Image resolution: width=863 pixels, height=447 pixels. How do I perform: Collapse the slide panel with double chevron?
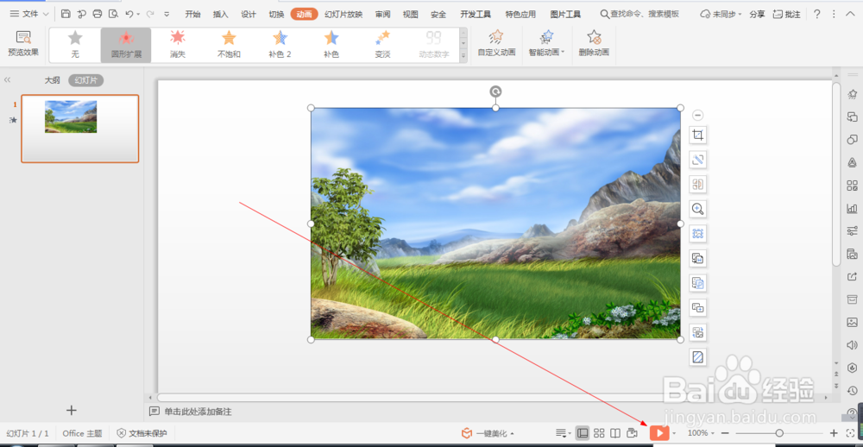(x=7, y=80)
